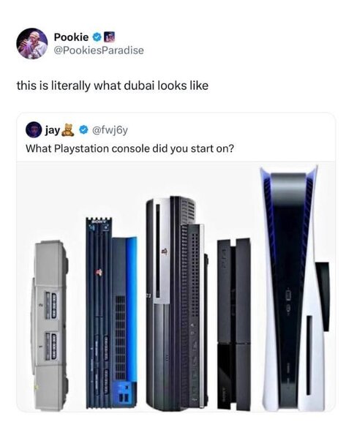The height and width of the screenshot is (438, 357).
Task: Click the teddy bear emoji beside jay
Action: 68,129
